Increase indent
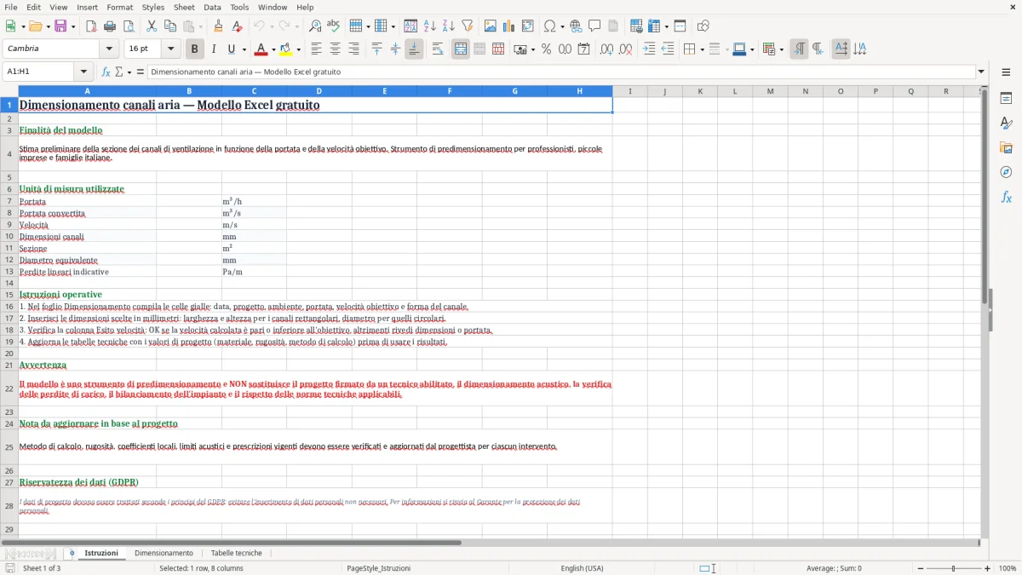The image size is (1022, 575). [649, 49]
